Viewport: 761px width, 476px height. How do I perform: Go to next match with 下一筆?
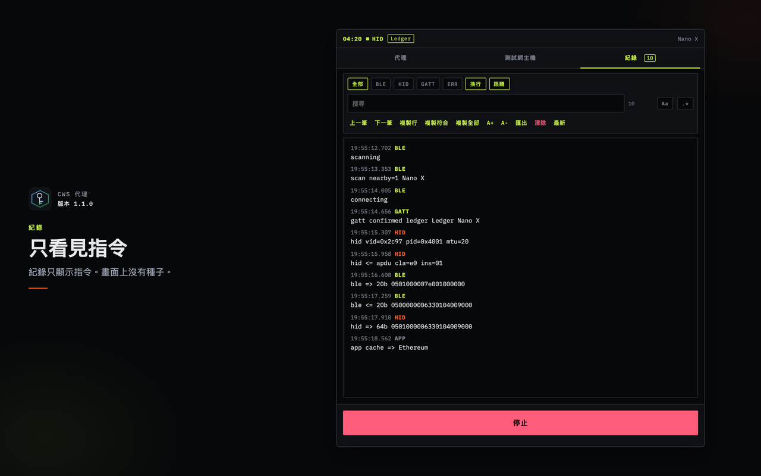383,123
